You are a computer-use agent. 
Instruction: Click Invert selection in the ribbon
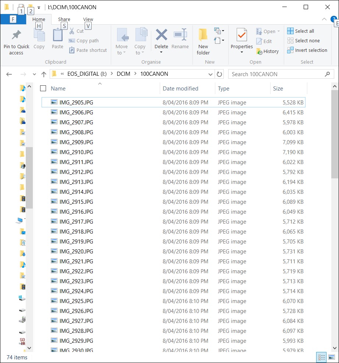click(x=307, y=50)
